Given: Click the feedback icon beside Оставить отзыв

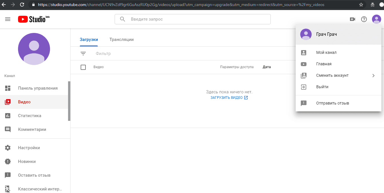Looking at the screenshot, I should pos(8,175).
